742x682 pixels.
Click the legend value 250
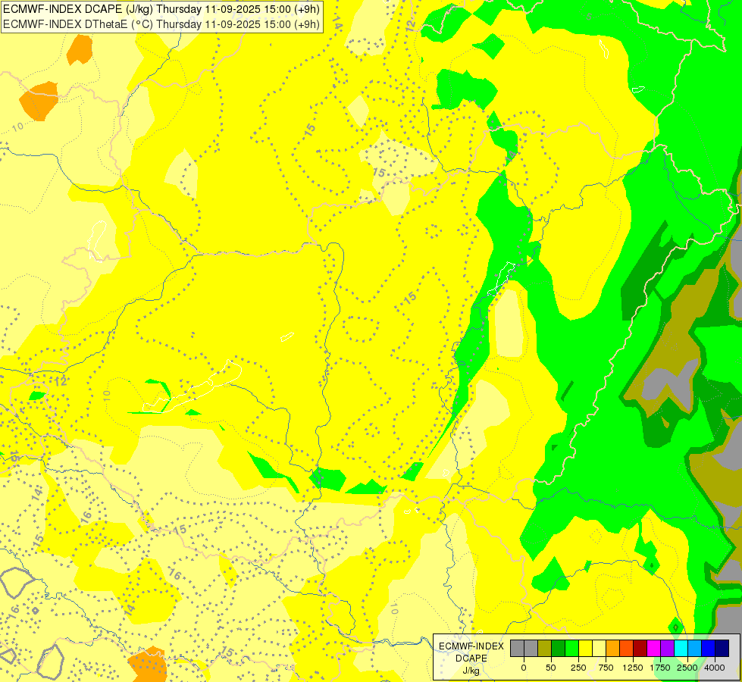click(578, 668)
